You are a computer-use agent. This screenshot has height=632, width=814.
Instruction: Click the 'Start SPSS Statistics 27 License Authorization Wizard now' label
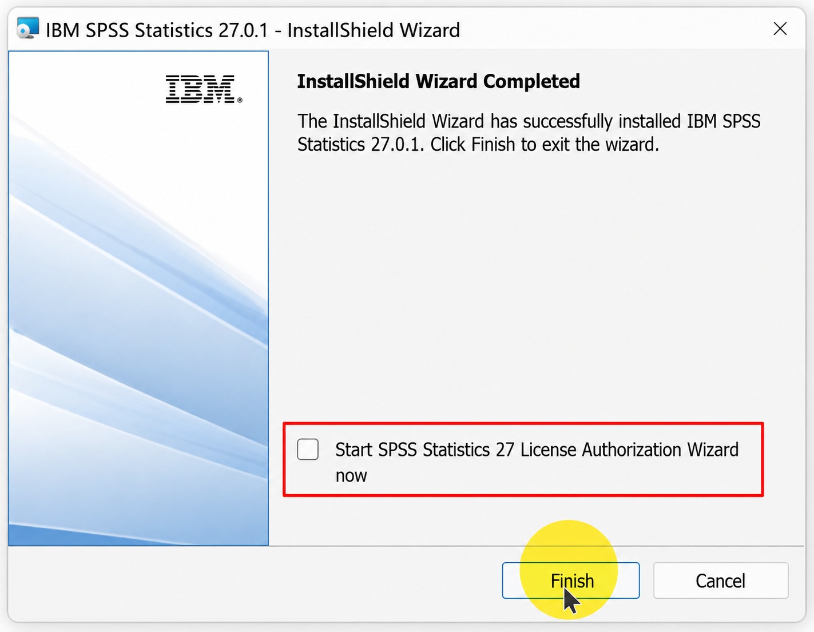tap(537, 462)
